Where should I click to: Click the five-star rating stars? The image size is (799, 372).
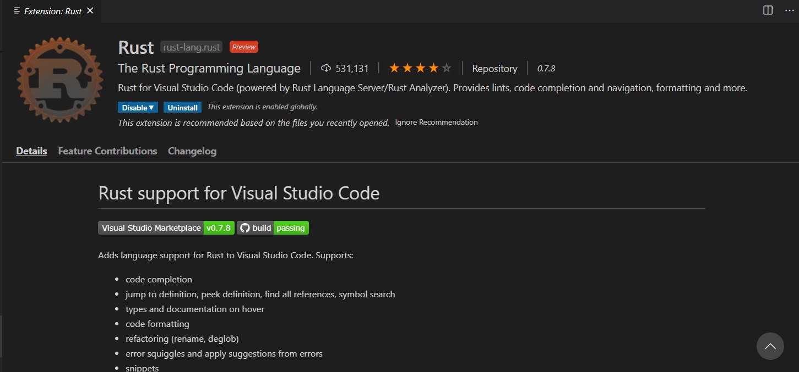pyautogui.click(x=420, y=68)
